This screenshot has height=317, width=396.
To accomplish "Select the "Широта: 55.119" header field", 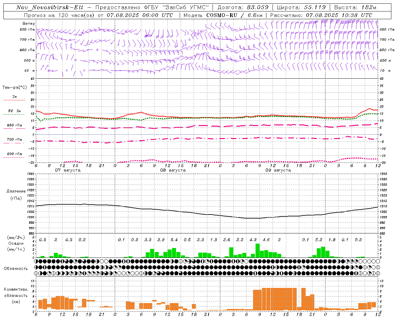I will coord(301,7).
